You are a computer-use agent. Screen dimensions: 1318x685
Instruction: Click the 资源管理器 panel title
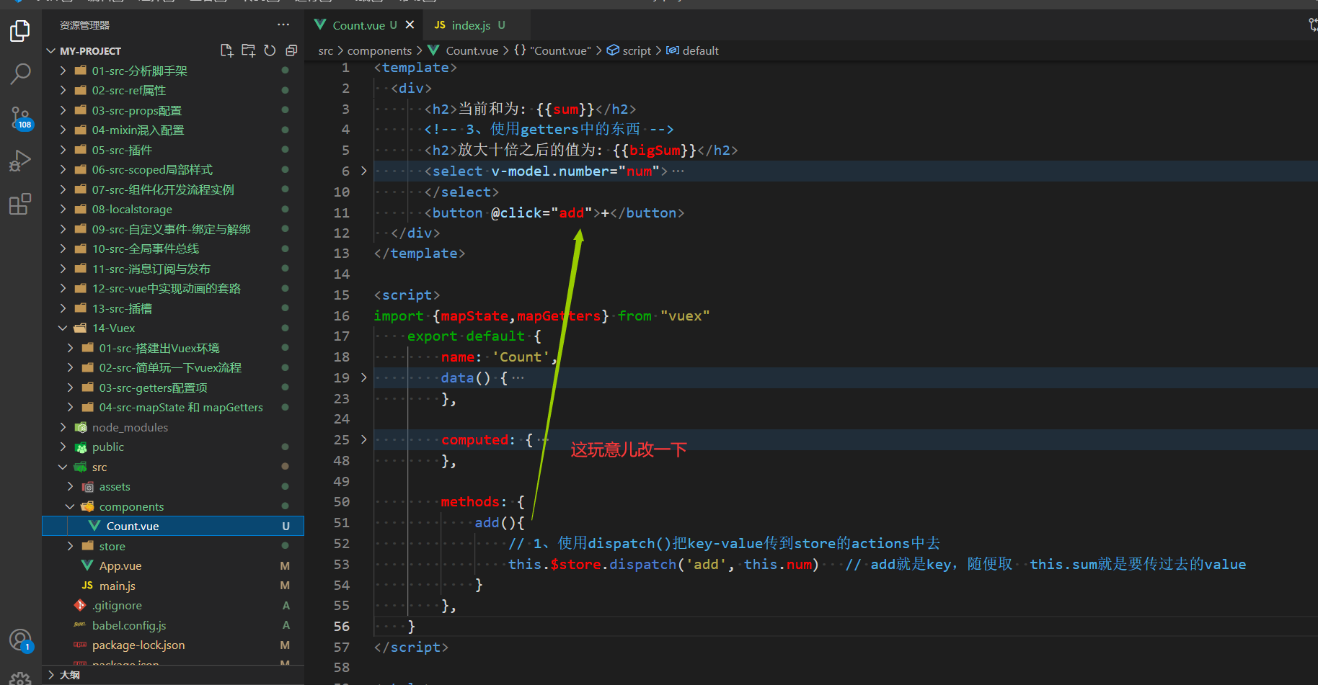pyautogui.click(x=84, y=25)
